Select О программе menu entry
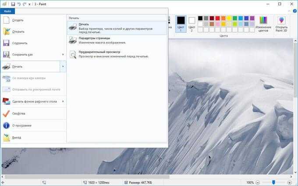This screenshot has height=186, width=298. (33, 125)
